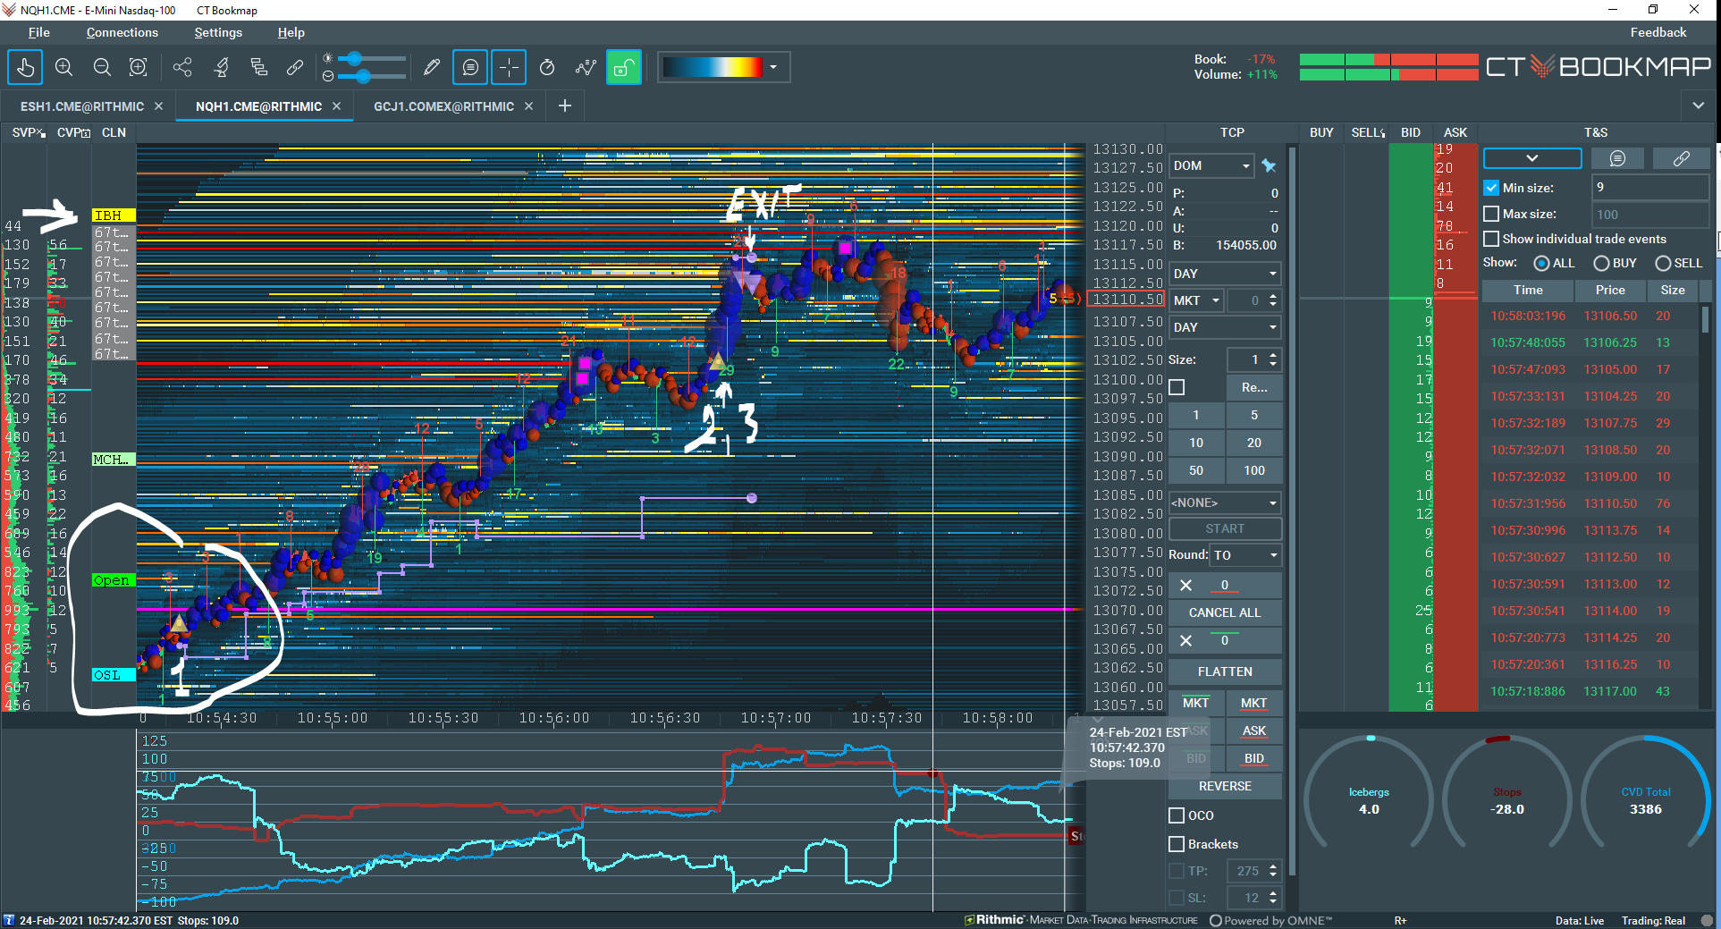Image resolution: width=1721 pixels, height=929 pixels.
Task: Open the DAY dropdown below B: value
Action: 1225,274
